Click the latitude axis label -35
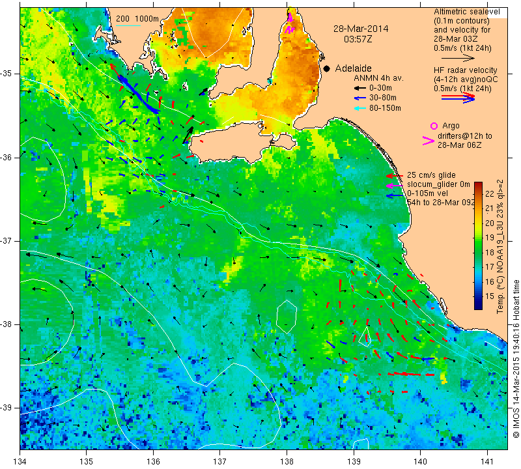Image resolution: width=521 pixels, height=469 pixels. click(7, 74)
